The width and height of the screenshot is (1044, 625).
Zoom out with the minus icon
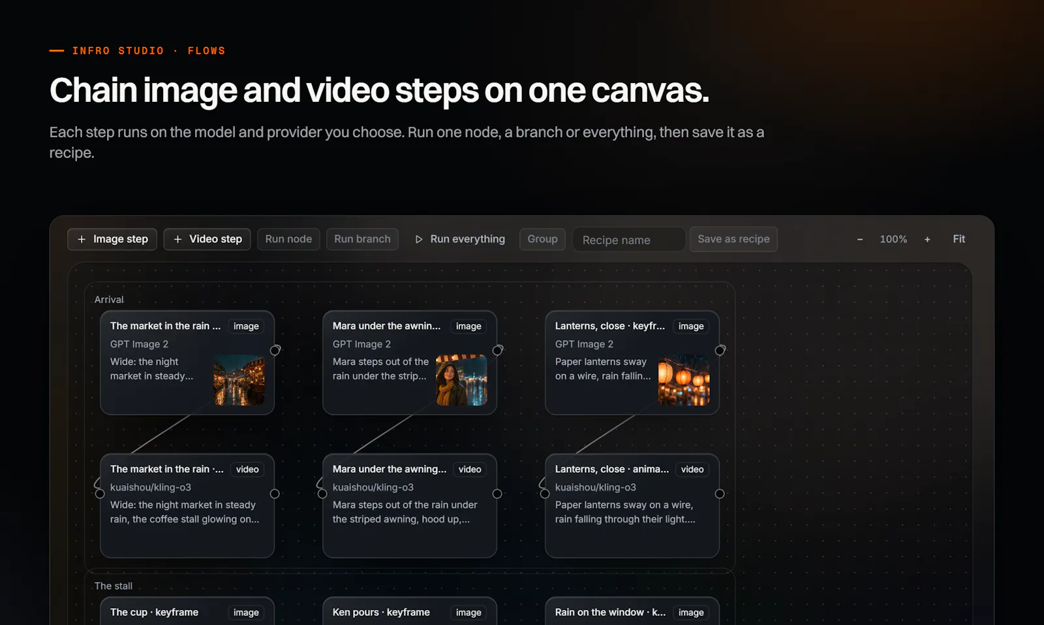860,240
